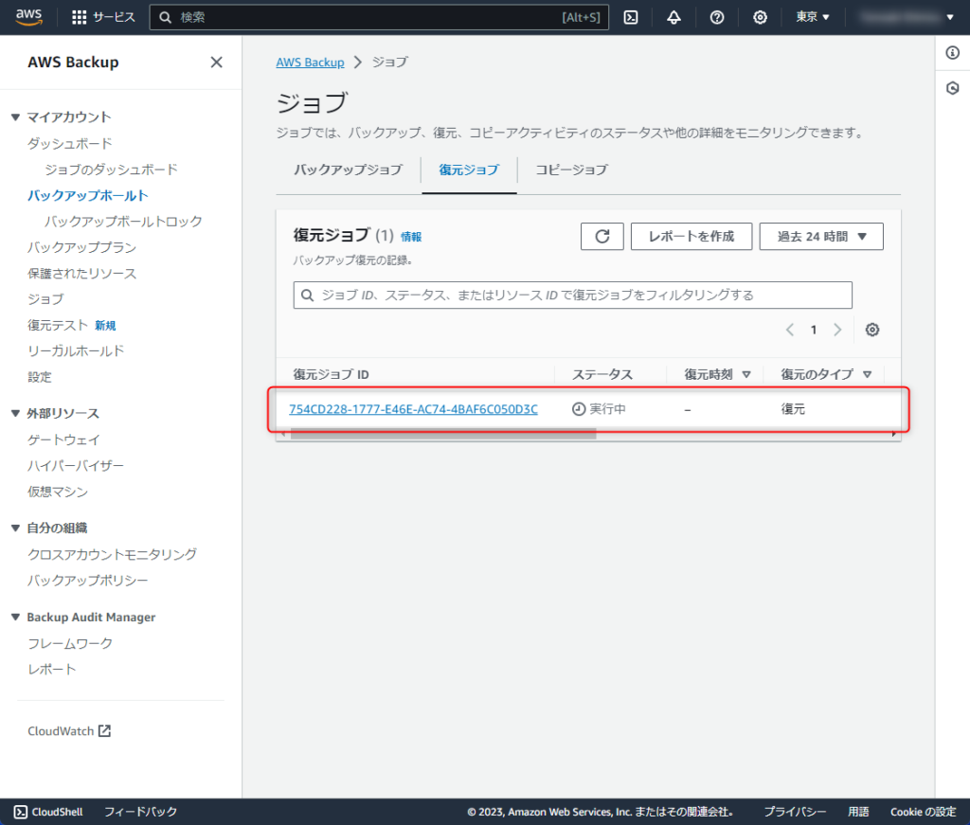970x825 pixels.
Task: Click the AWS logo home icon
Action: pyautogui.click(x=29, y=17)
